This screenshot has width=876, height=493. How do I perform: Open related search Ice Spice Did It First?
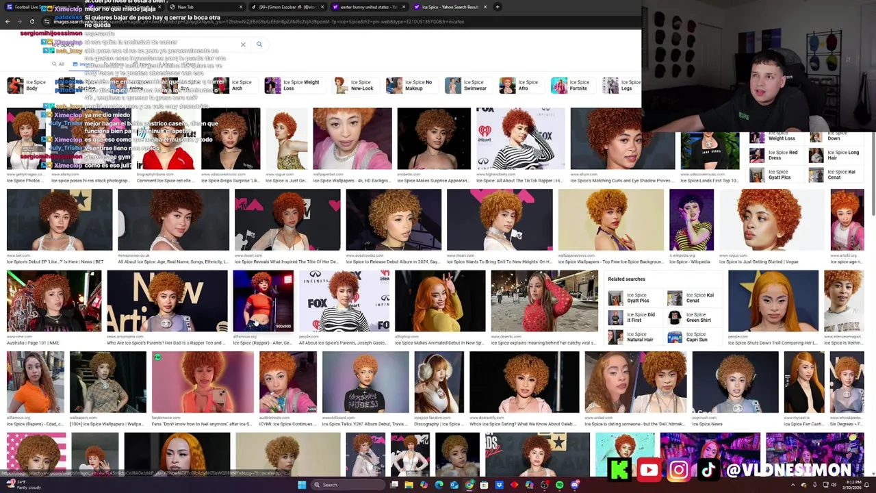(x=632, y=318)
